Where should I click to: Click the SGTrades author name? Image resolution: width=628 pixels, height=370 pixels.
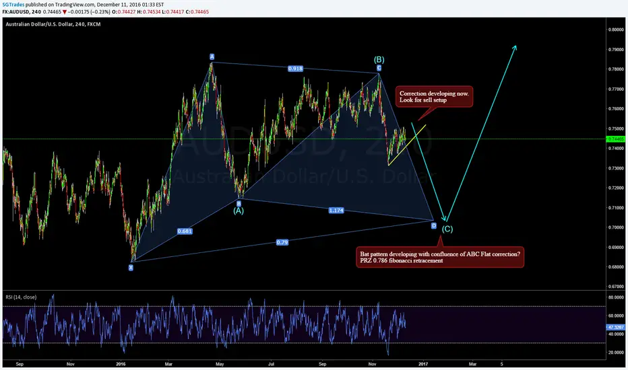(x=12, y=5)
